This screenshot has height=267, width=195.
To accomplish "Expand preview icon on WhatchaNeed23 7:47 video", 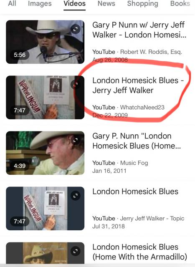I will [76, 85].
